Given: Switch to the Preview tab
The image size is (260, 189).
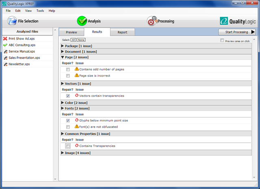Looking at the screenshot, I should [x=71, y=32].
